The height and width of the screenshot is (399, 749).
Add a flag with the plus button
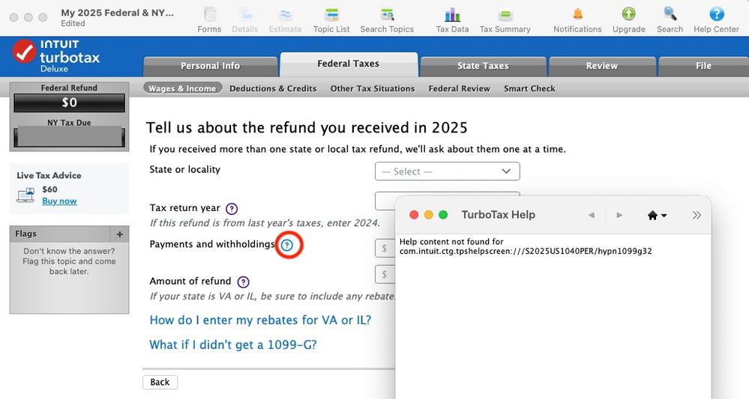pos(119,234)
